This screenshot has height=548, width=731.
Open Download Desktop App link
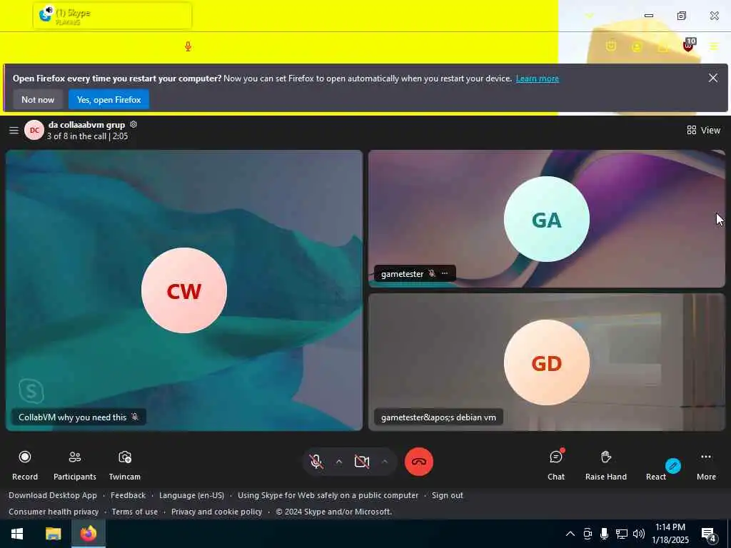click(x=53, y=495)
